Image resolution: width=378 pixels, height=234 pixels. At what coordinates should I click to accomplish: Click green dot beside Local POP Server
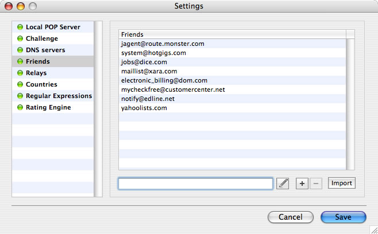(x=20, y=27)
